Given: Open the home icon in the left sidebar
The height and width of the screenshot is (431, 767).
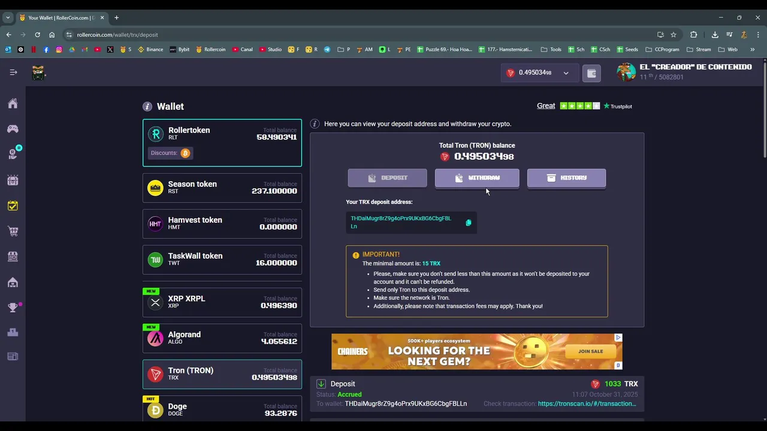Looking at the screenshot, I should point(13,104).
